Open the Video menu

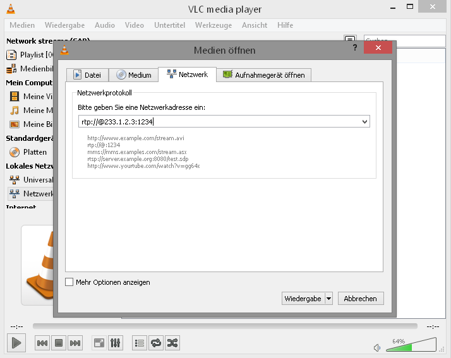coord(135,25)
